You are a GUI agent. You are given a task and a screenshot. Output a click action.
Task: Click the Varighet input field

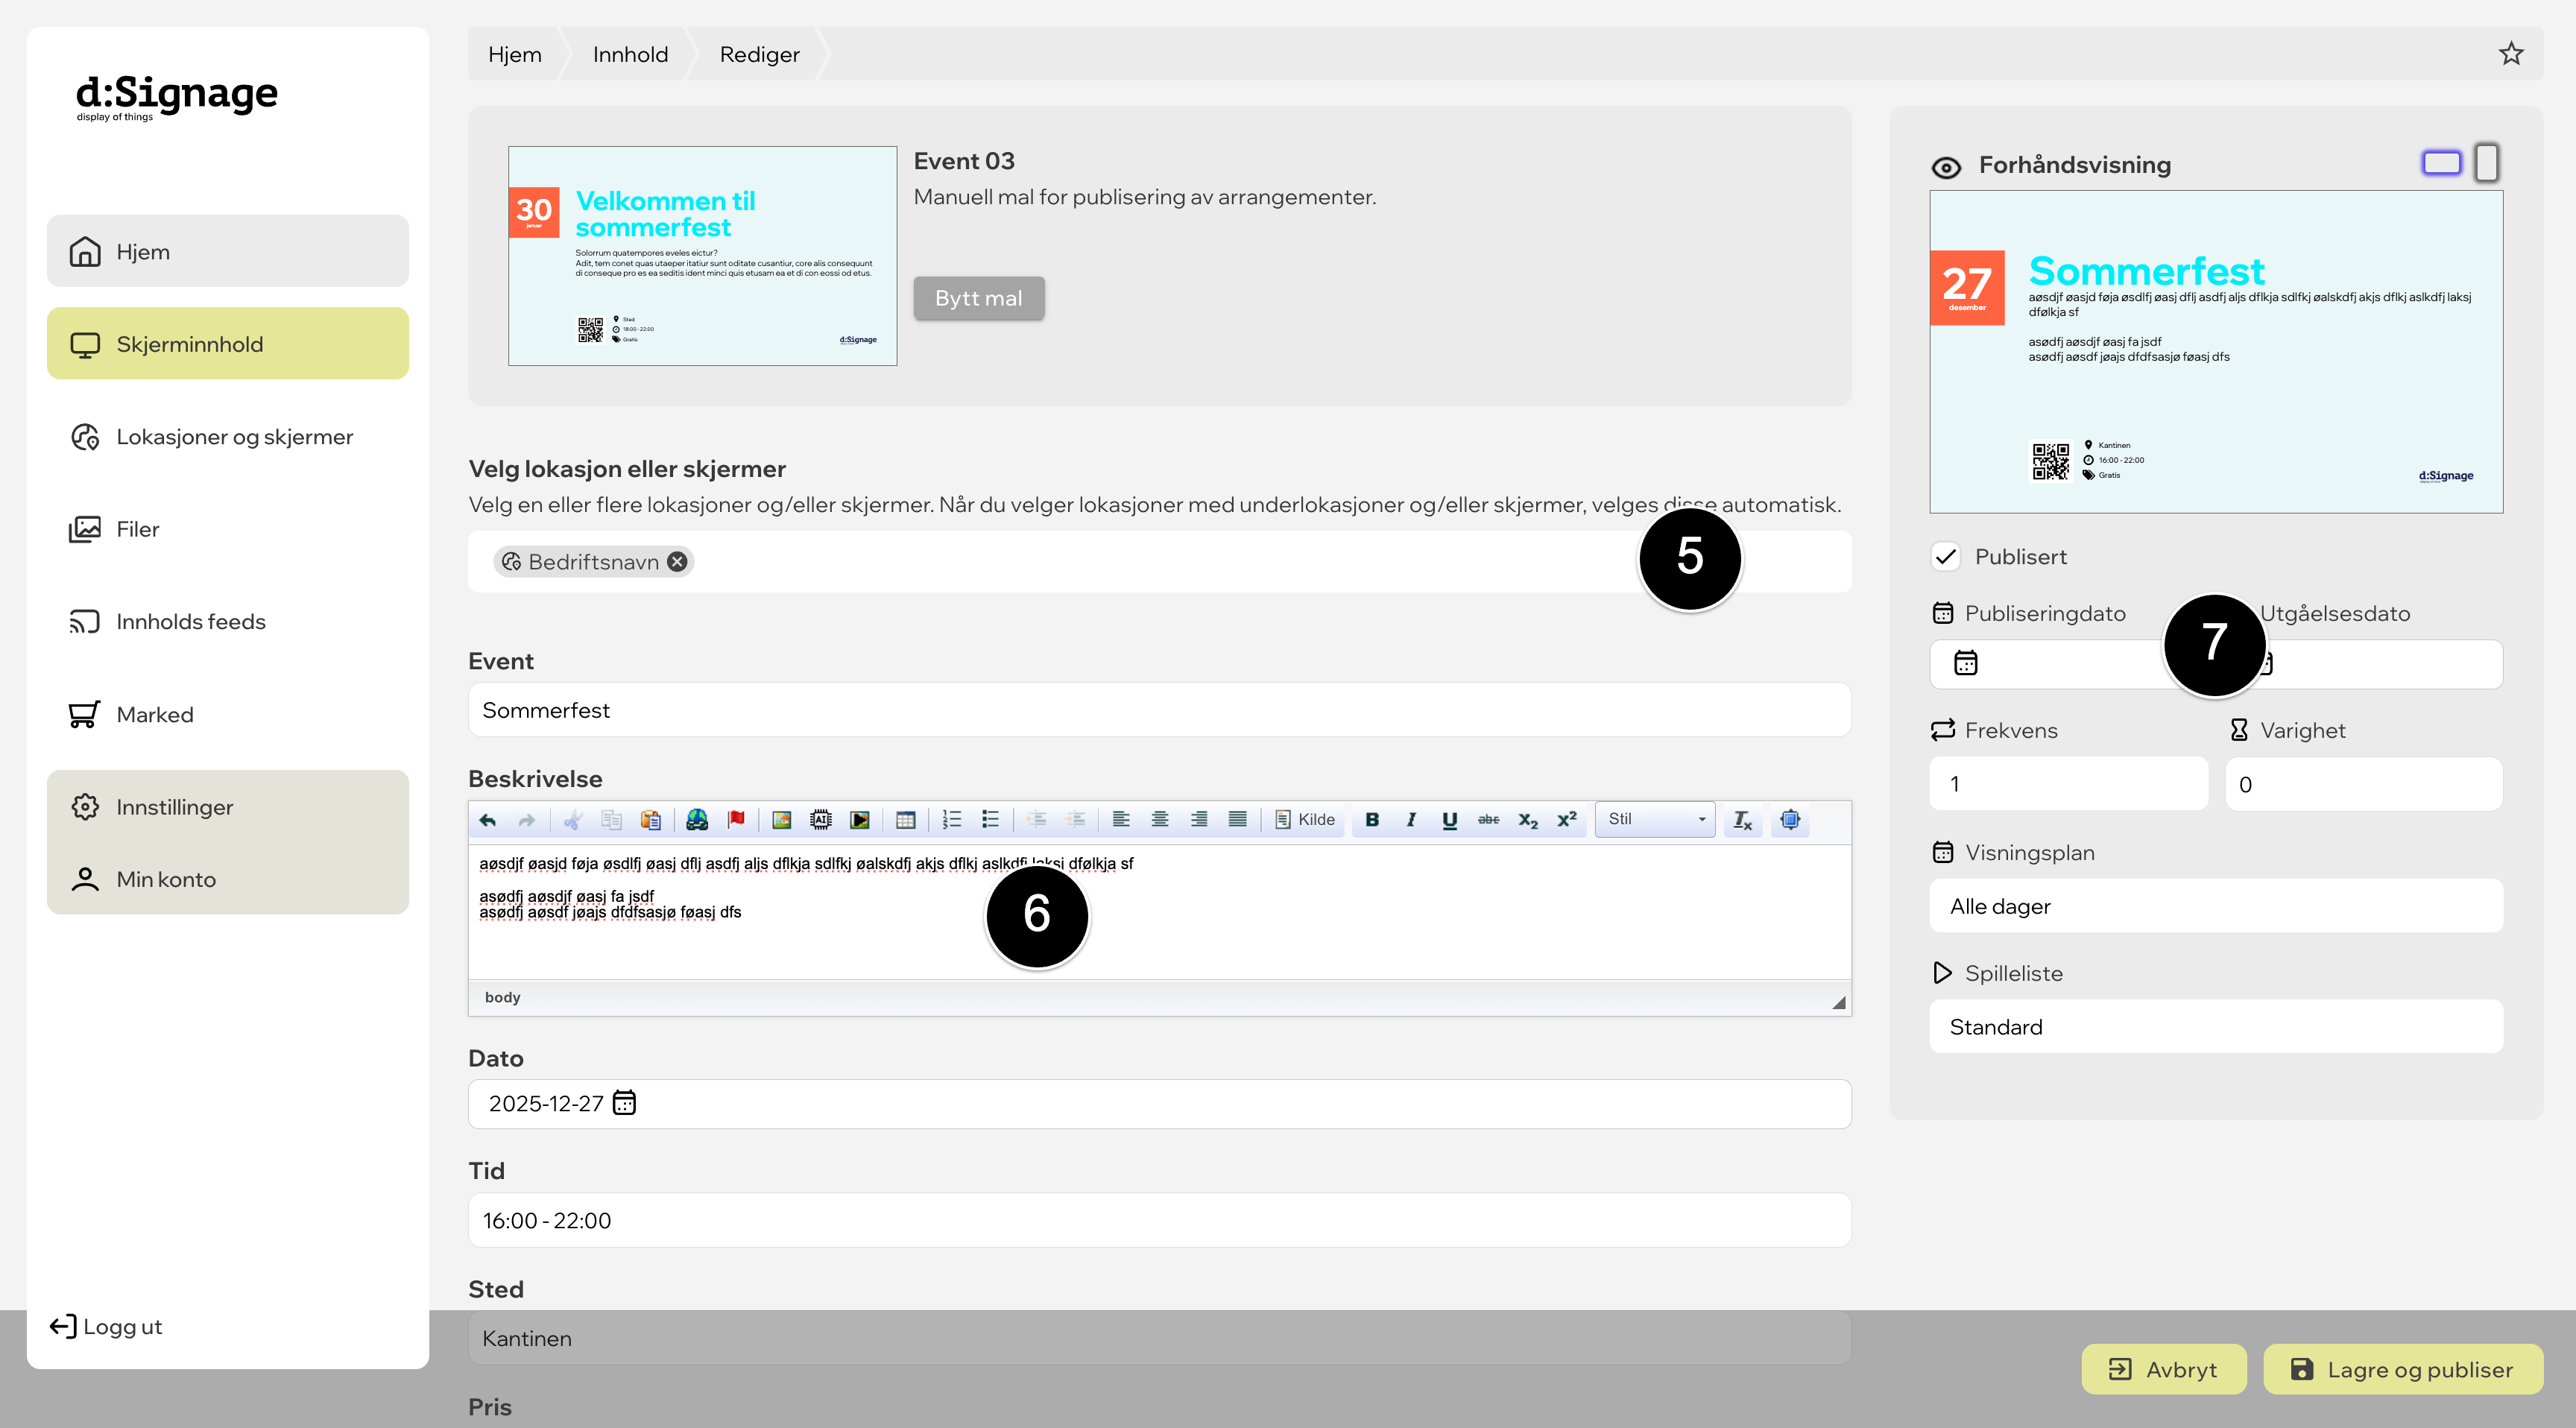tap(2363, 784)
